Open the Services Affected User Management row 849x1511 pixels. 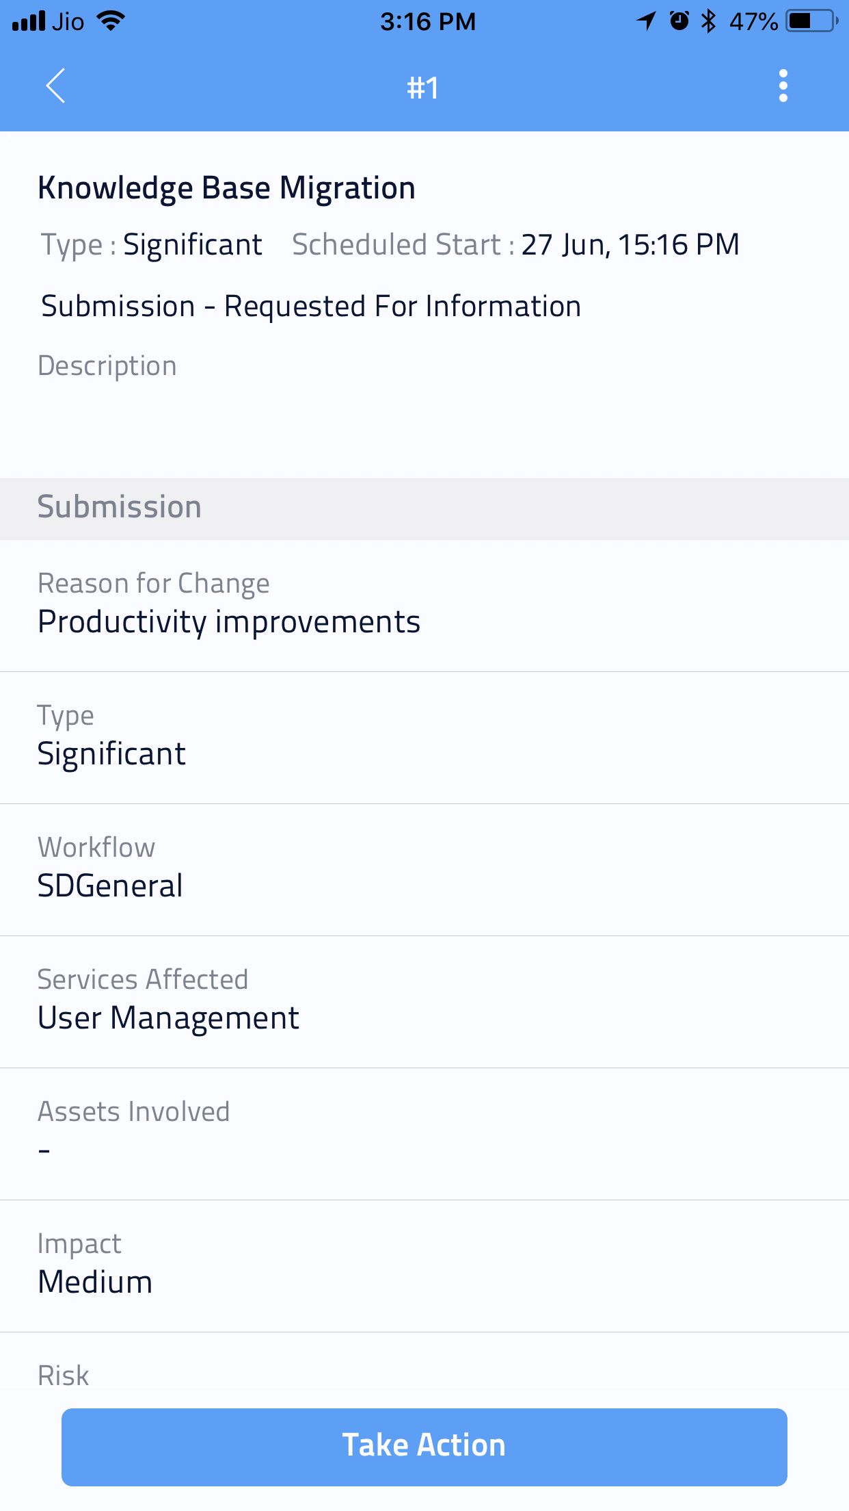coord(424,1001)
